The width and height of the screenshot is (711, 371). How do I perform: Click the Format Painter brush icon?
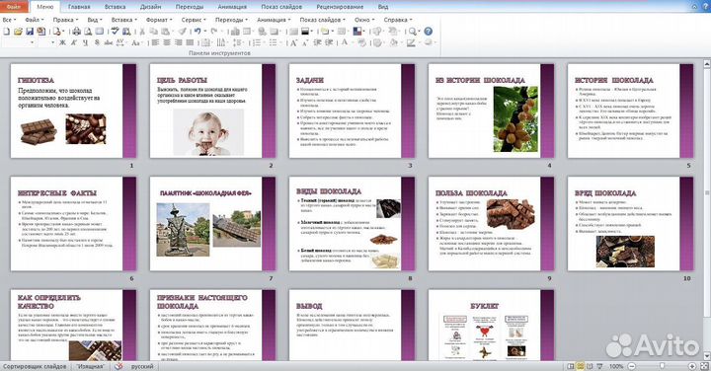point(183,32)
